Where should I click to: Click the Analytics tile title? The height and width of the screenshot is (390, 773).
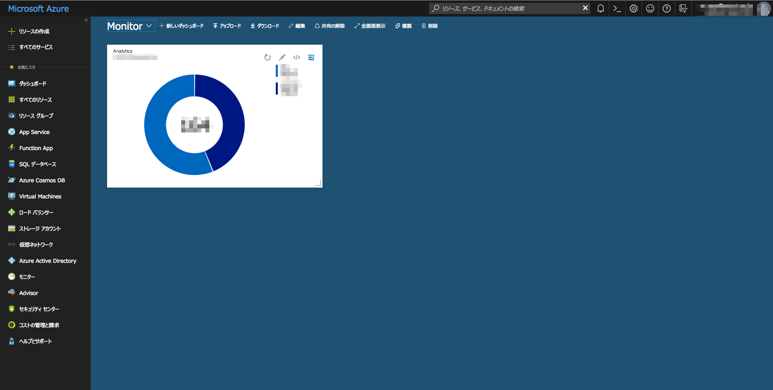click(123, 51)
